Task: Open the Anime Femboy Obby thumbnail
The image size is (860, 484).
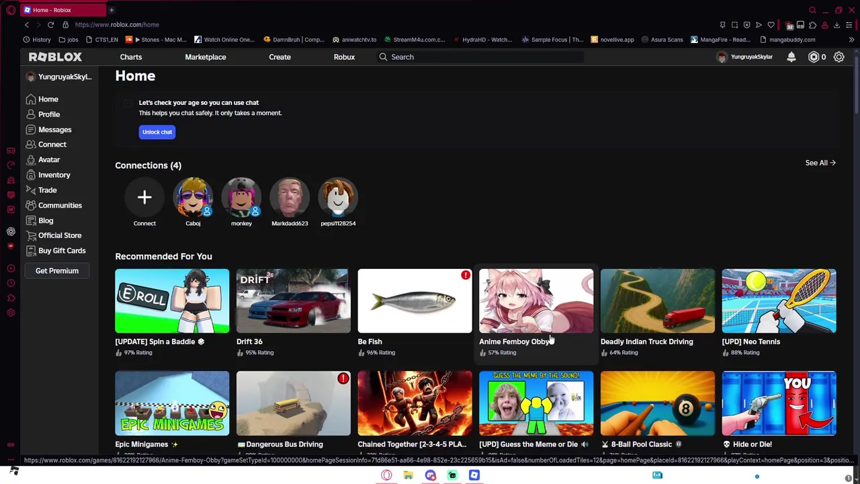Action: [536, 300]
